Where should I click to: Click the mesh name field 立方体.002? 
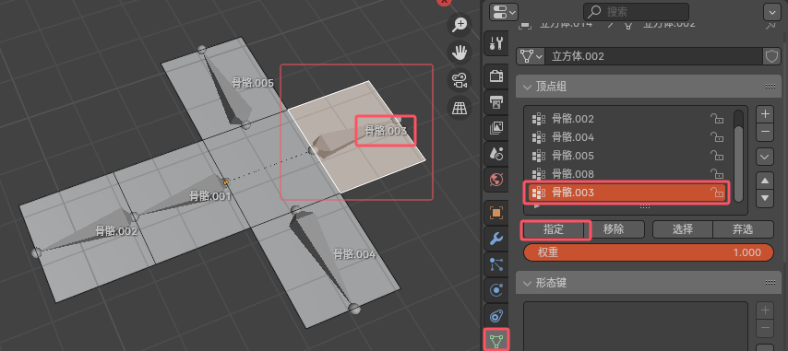[x=653, y=56]
